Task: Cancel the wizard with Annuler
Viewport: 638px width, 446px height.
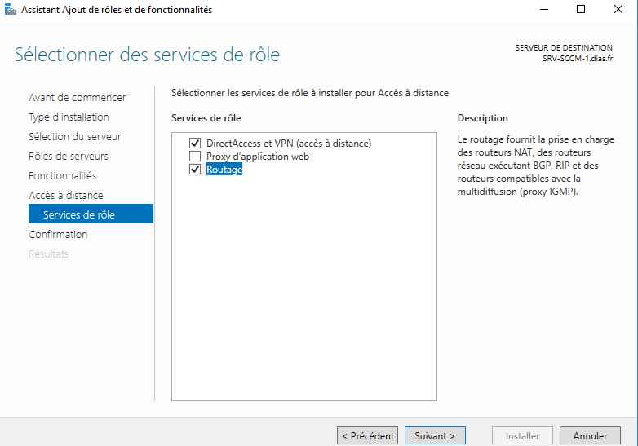Action: coord(590,436)
